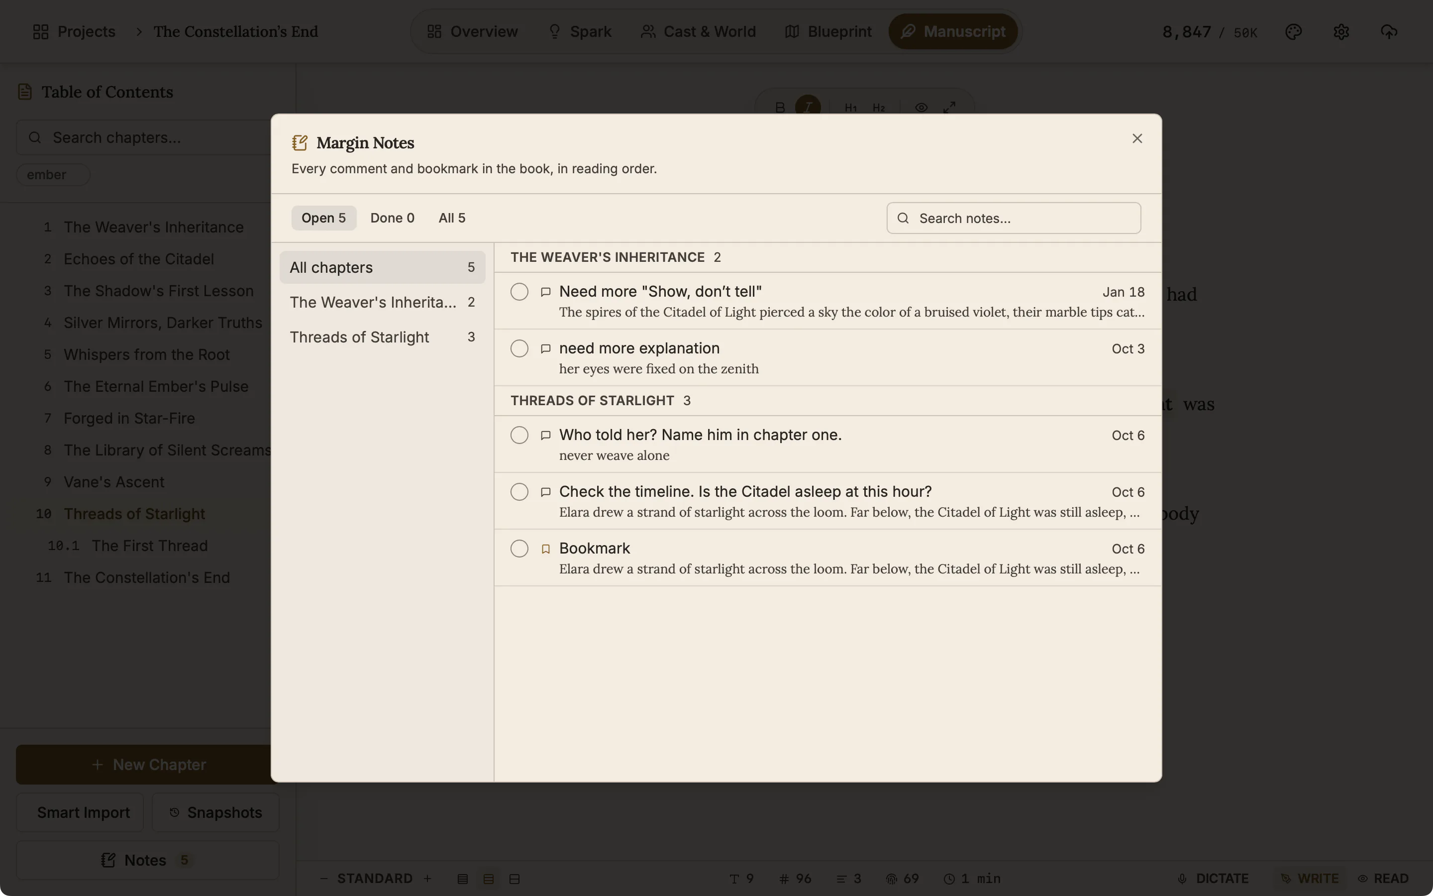Click the Margin Notes title icon
Viewport: 1433px width, 896px height.
pos(300,143)
